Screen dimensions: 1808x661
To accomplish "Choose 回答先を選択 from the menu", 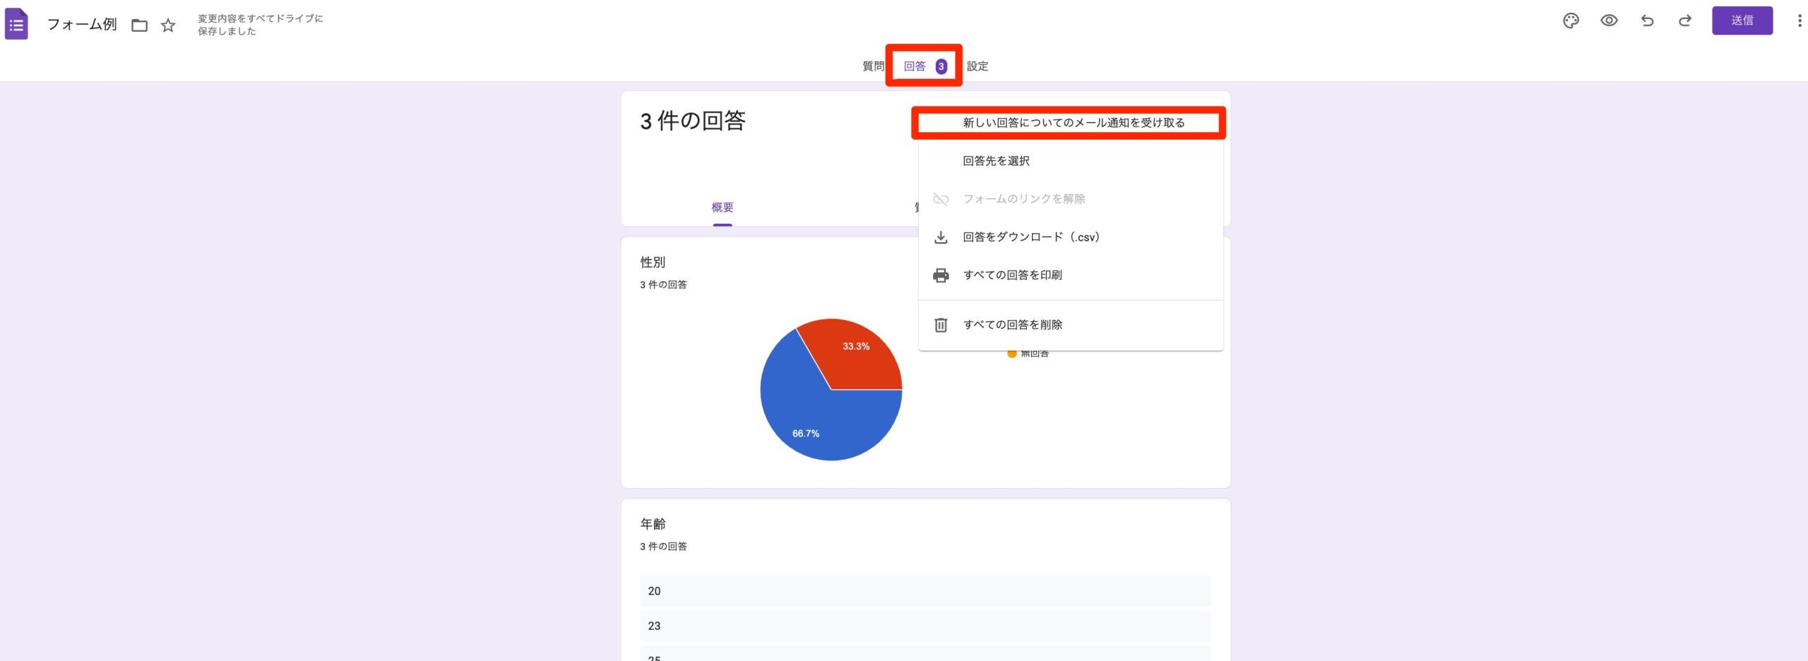I will (x=996, y=160).
